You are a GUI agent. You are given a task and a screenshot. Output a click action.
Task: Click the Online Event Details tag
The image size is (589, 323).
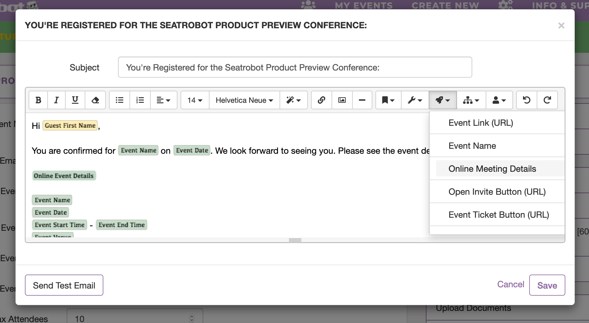click(64, 176)
